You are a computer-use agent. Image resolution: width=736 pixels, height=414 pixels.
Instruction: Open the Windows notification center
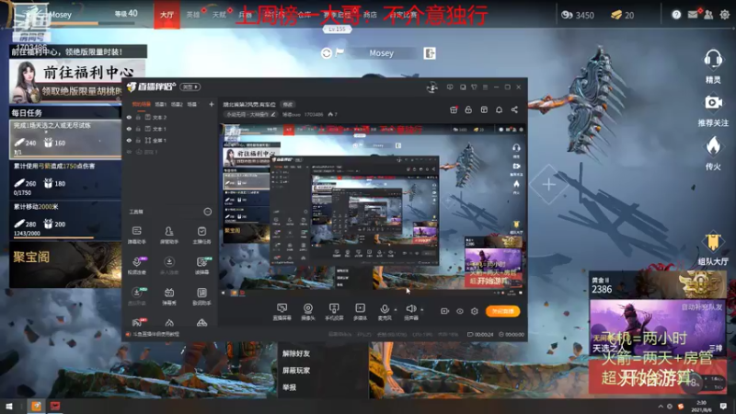[x=723, y=406]
